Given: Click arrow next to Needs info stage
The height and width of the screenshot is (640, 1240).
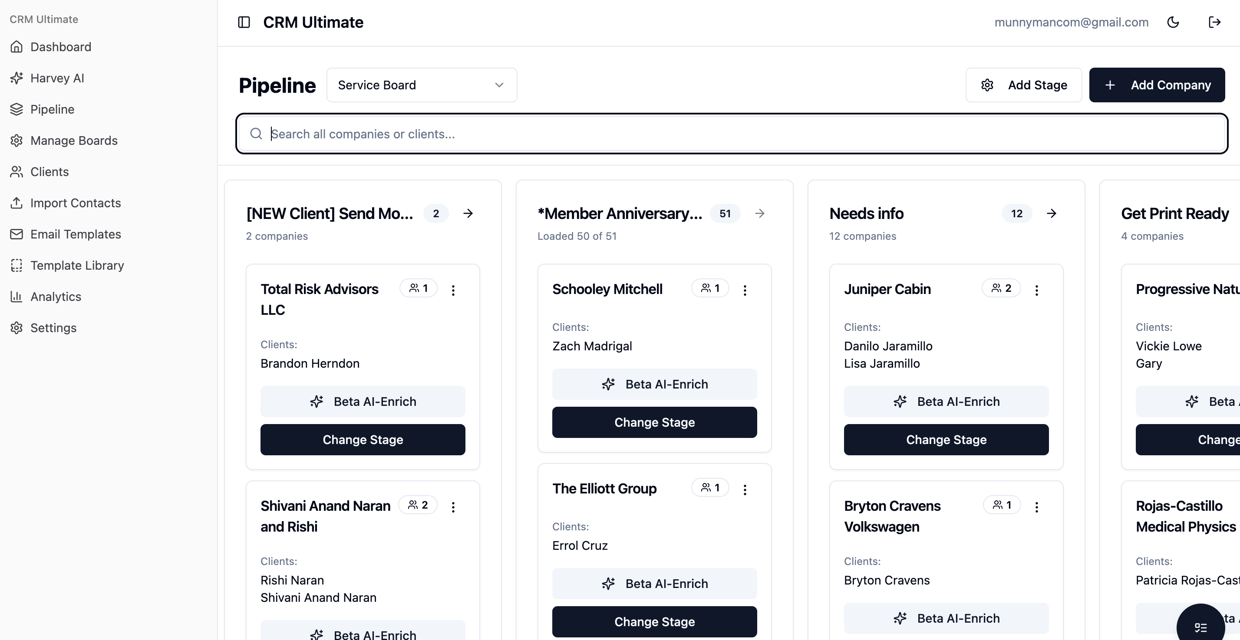Looking at the screenshot, I should pyautogui.click(x=1051, y=213).
